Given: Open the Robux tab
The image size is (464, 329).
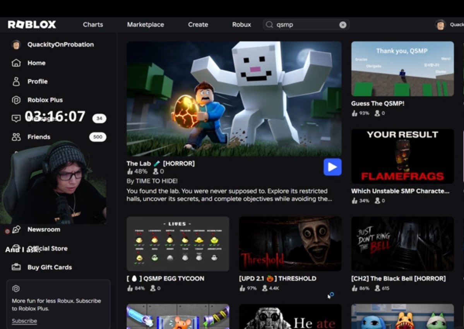Looking at the screenshot, I should [x=241, y=24].
